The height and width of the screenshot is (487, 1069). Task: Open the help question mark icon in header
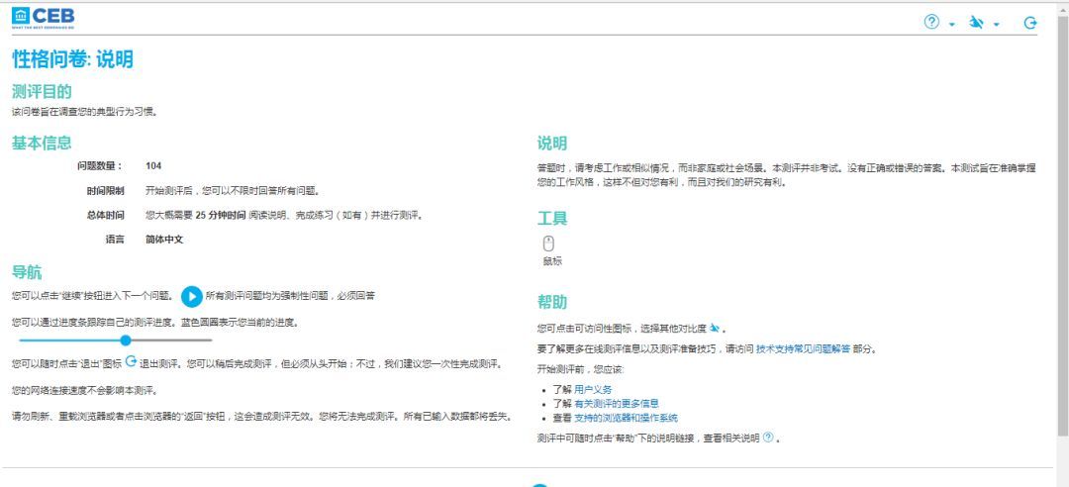tap(930, 22)
